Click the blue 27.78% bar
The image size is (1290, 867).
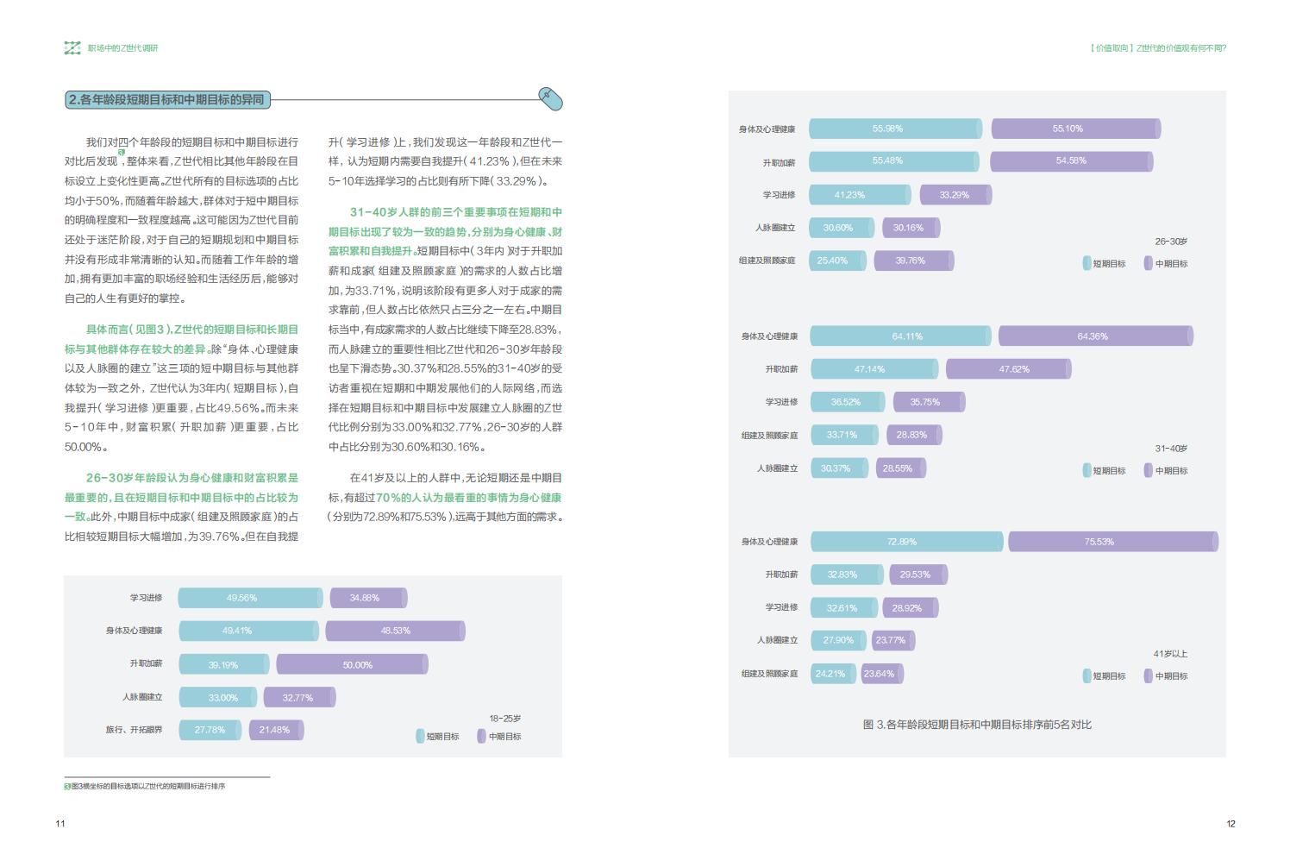point(210,730)
